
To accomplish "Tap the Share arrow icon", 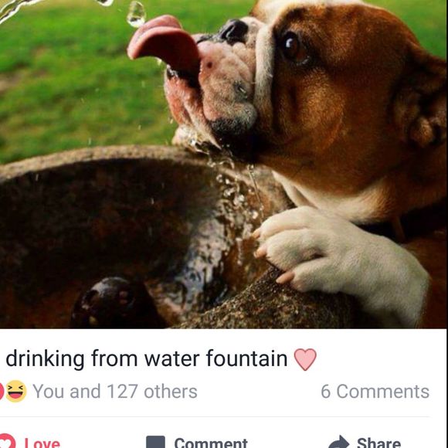I will click(339, 442).
